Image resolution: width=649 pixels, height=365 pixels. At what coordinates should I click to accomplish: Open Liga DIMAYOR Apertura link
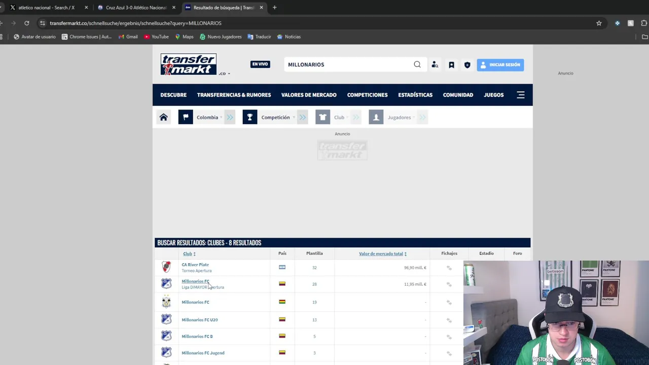click(203, 287)
